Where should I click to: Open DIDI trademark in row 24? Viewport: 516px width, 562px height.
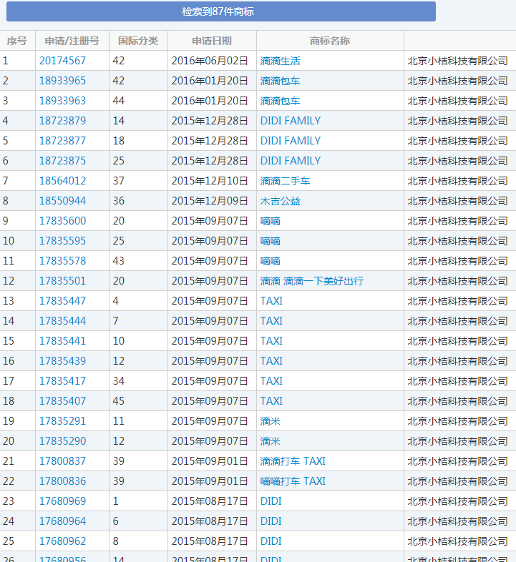coord(271,522)
